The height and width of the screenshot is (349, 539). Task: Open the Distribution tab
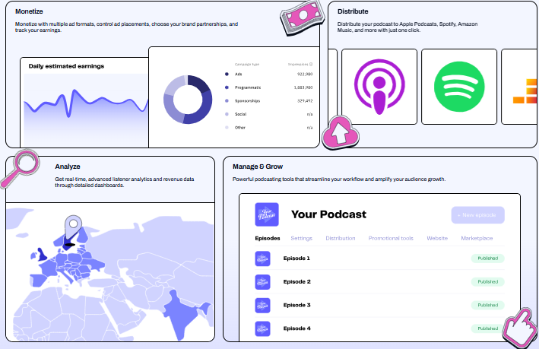click(x=341, y=238)
